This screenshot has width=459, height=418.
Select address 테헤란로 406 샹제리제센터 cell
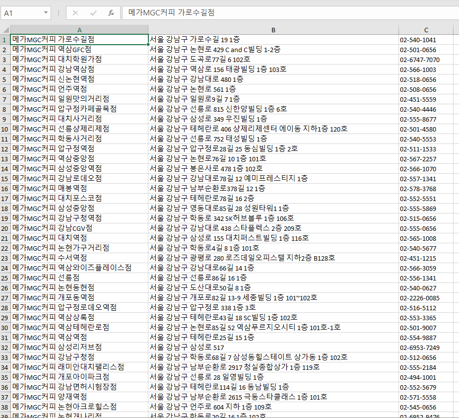pyautogui.click(x=273, y=129)
